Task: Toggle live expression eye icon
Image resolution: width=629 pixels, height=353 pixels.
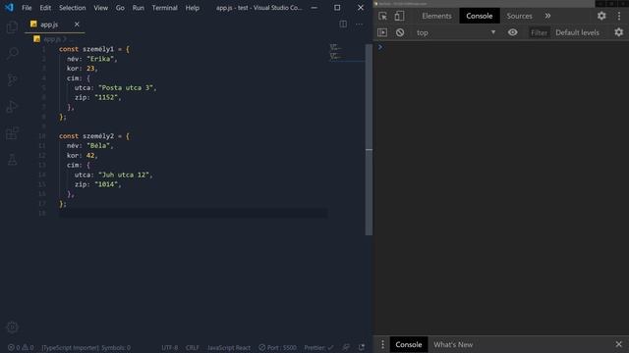Action: pyautogui.click(x=513, y=32)
